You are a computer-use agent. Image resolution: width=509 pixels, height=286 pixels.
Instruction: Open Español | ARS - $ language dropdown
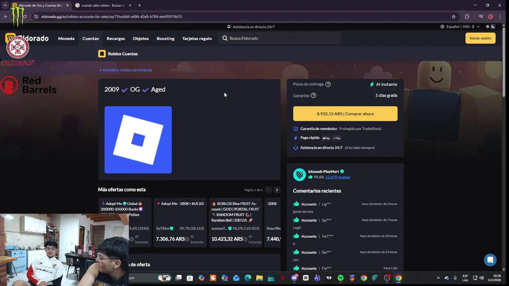coord(460,27)
